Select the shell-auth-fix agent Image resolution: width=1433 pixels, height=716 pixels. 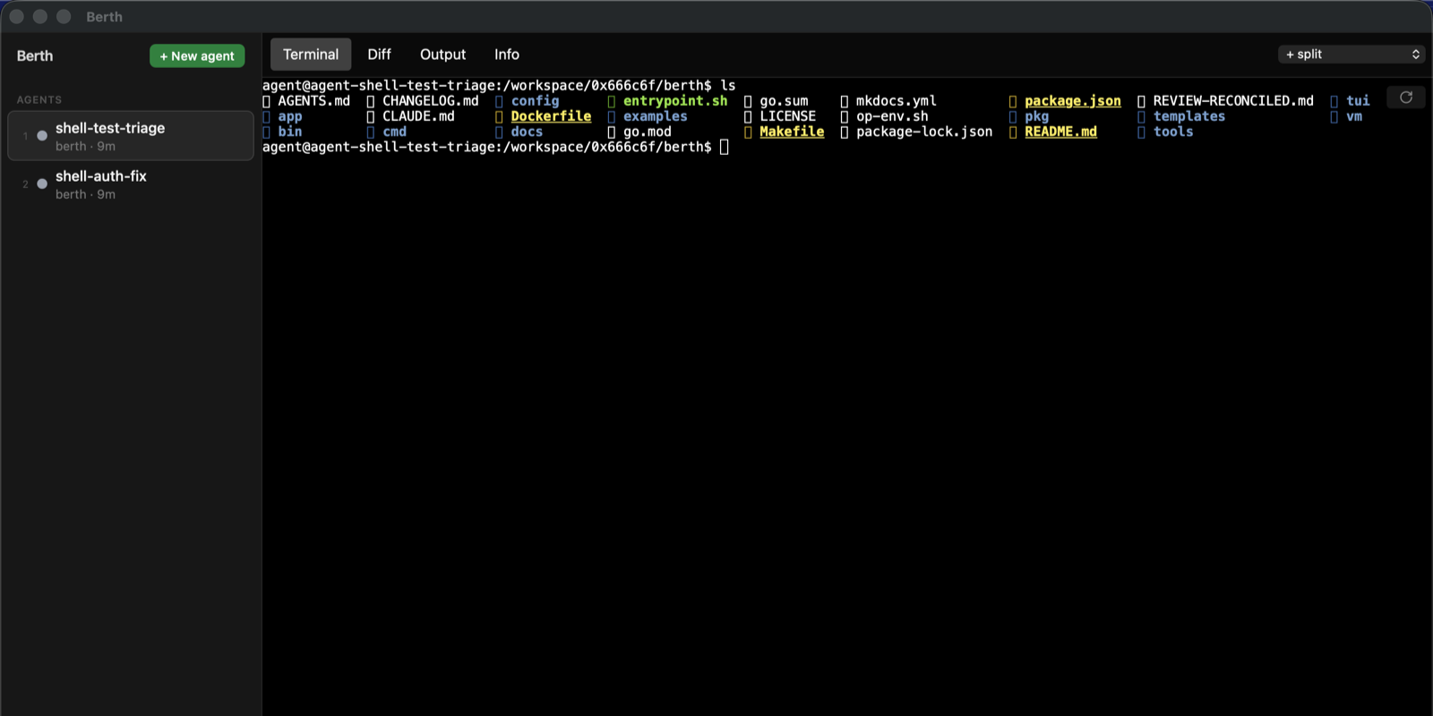131,184
